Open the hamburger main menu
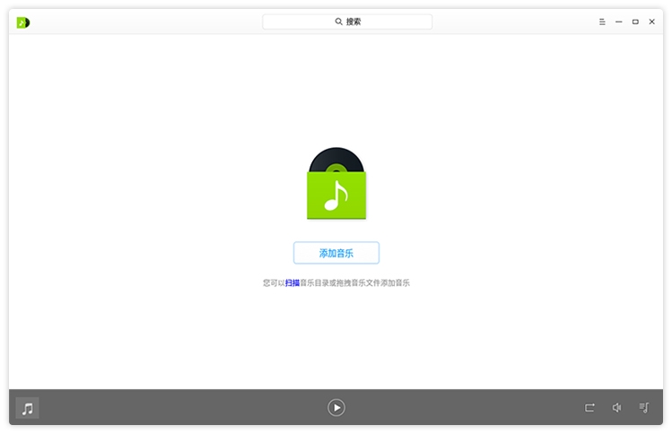672x434 pixels. [x=602, y=22]
